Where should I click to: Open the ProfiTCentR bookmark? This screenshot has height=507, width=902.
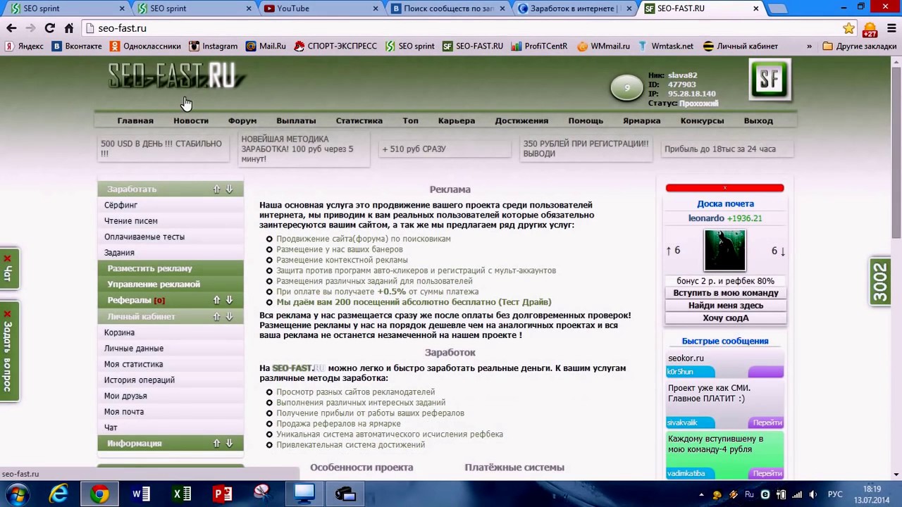pyautogui.click(x=539, y=46)
